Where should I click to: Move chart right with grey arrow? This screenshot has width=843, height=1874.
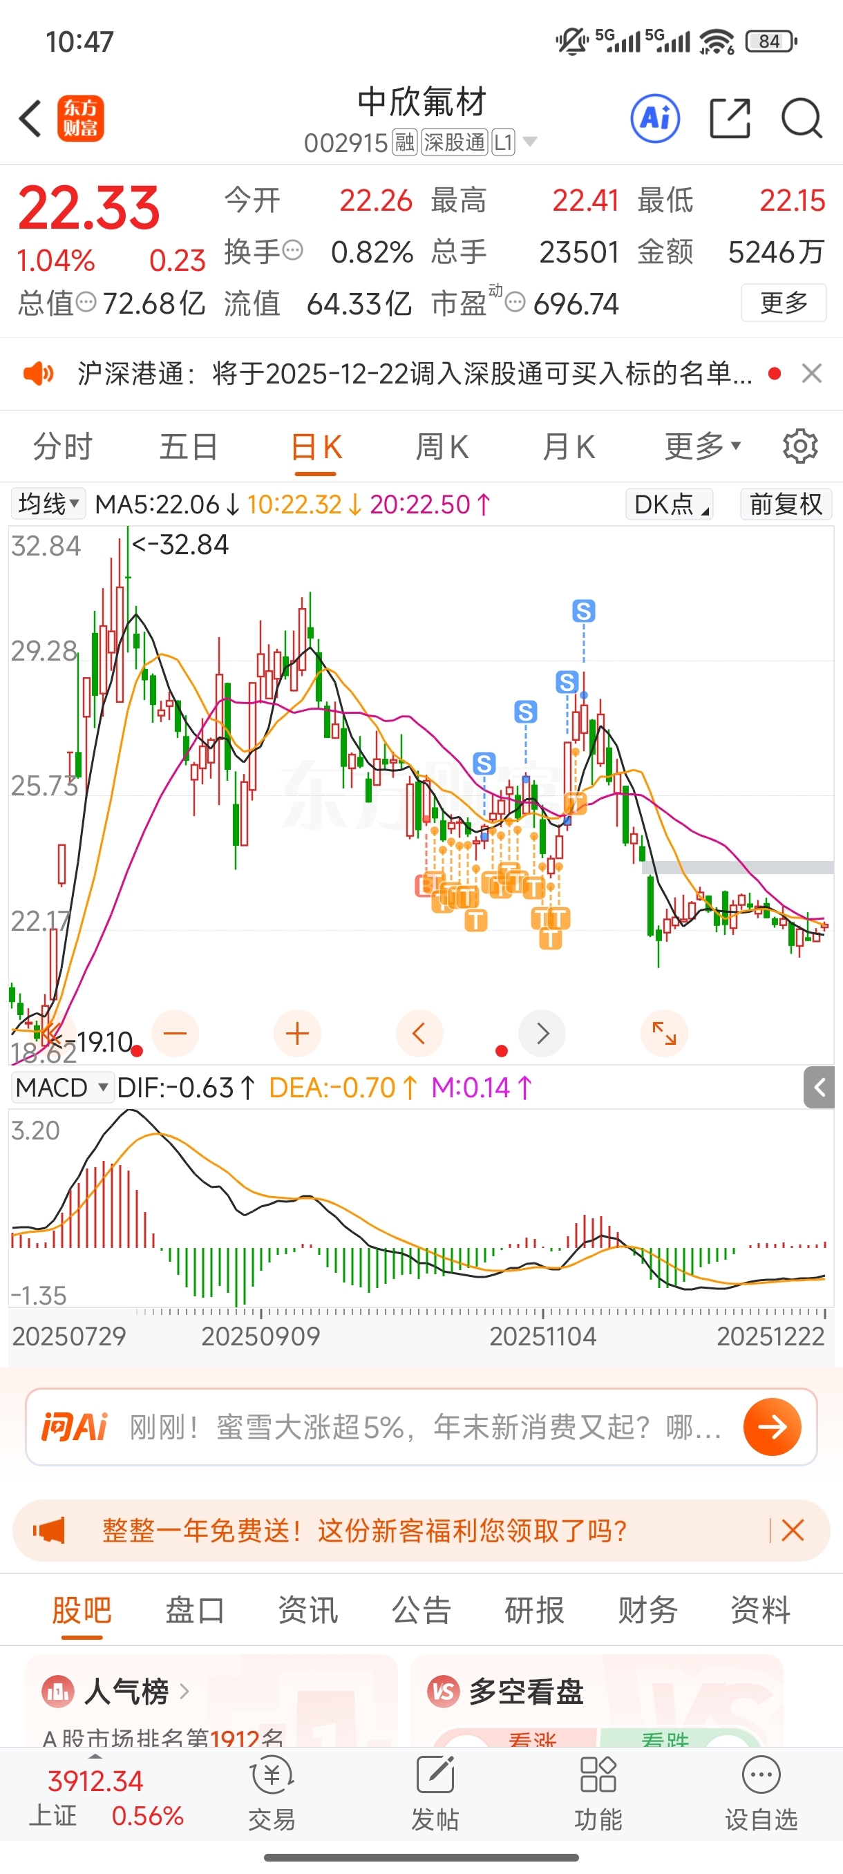tap(542, 1033)
